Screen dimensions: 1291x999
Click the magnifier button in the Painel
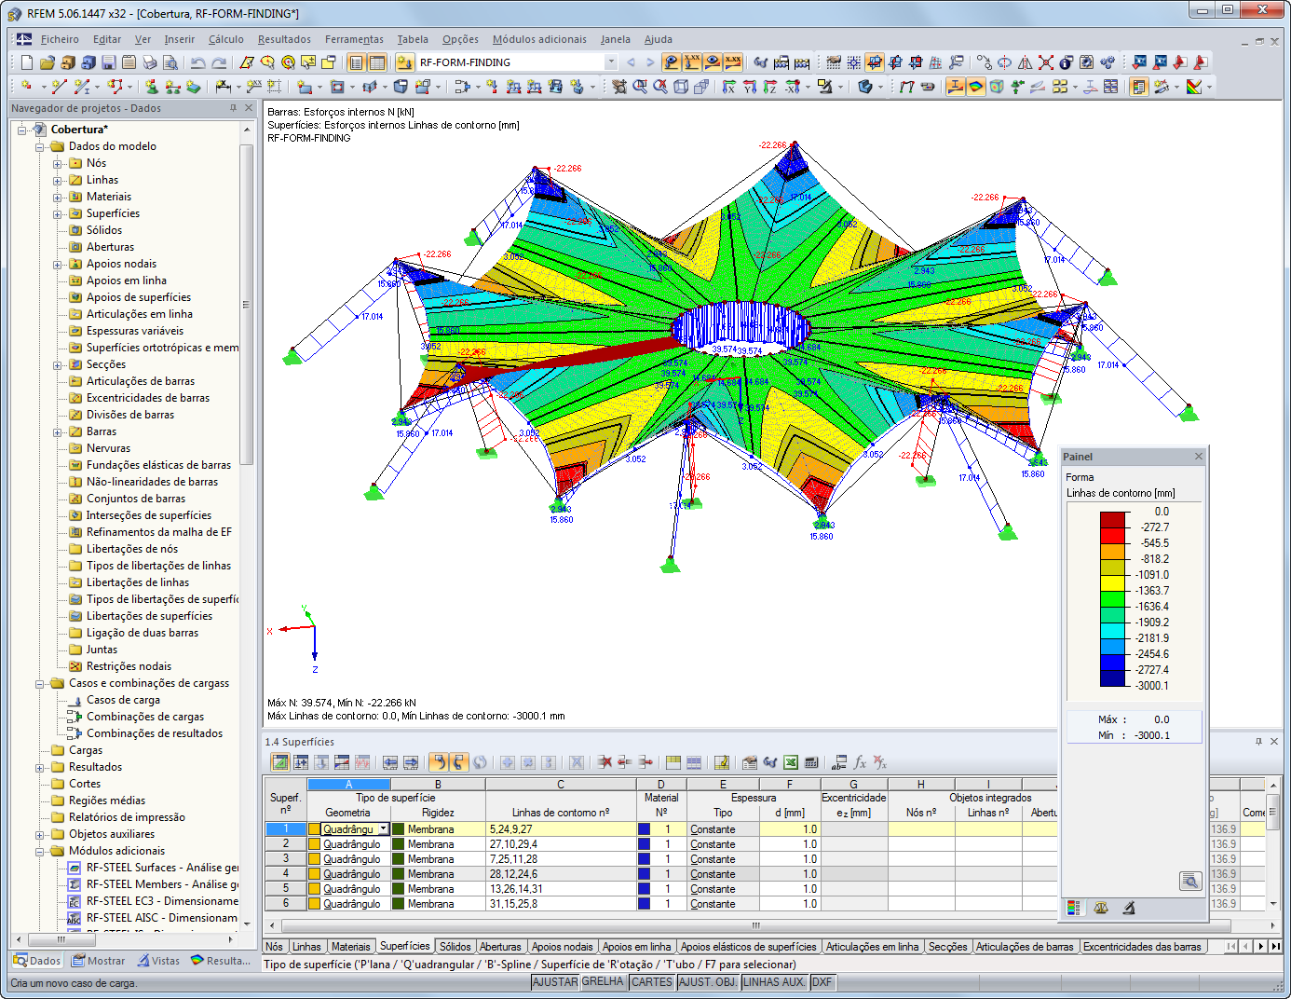click(1189, 881)
